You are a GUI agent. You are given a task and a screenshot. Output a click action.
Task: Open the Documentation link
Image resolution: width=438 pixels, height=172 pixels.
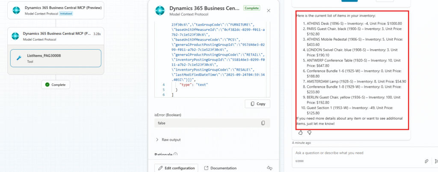coord(220,168)
